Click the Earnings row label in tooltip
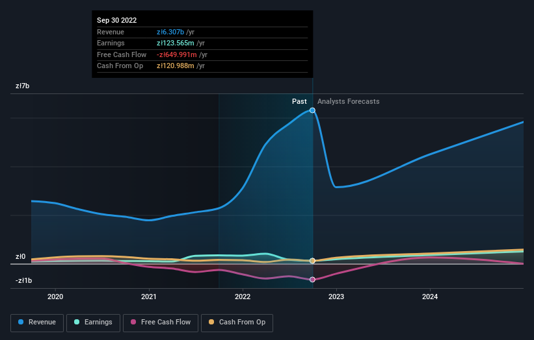The height and width of the screenshot is (340, 534). (111, 43)
